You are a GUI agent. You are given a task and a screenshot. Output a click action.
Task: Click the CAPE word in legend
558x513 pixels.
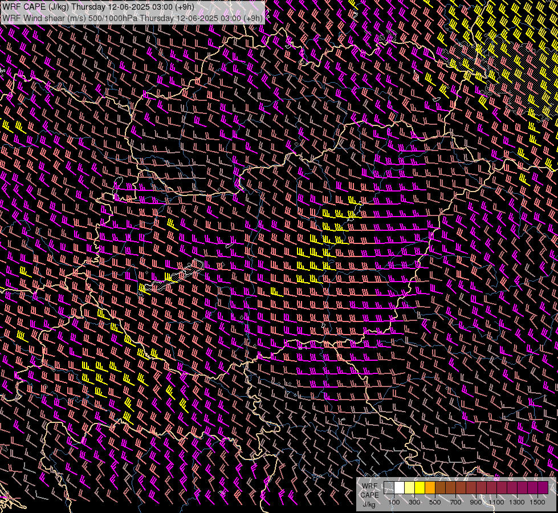pos(370,495)
